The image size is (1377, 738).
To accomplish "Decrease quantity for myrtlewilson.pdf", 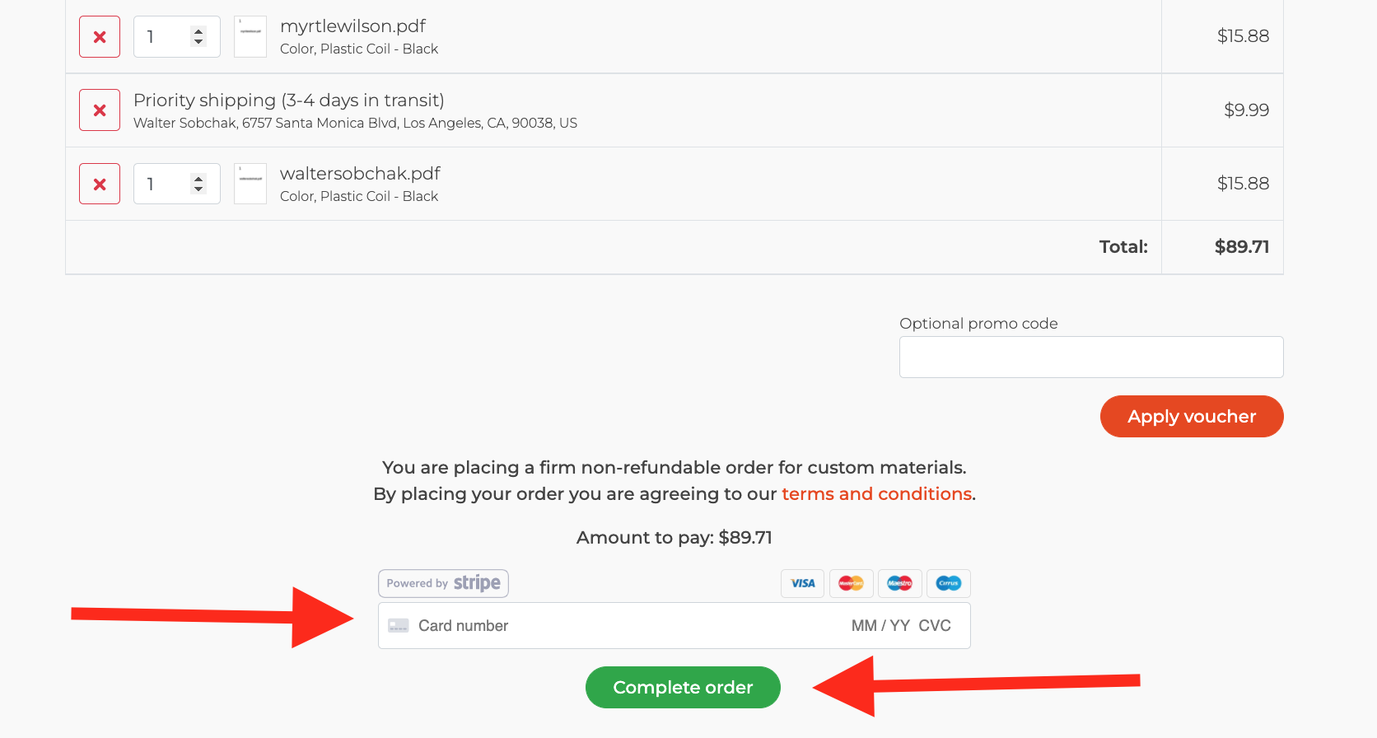I will 198,42.
